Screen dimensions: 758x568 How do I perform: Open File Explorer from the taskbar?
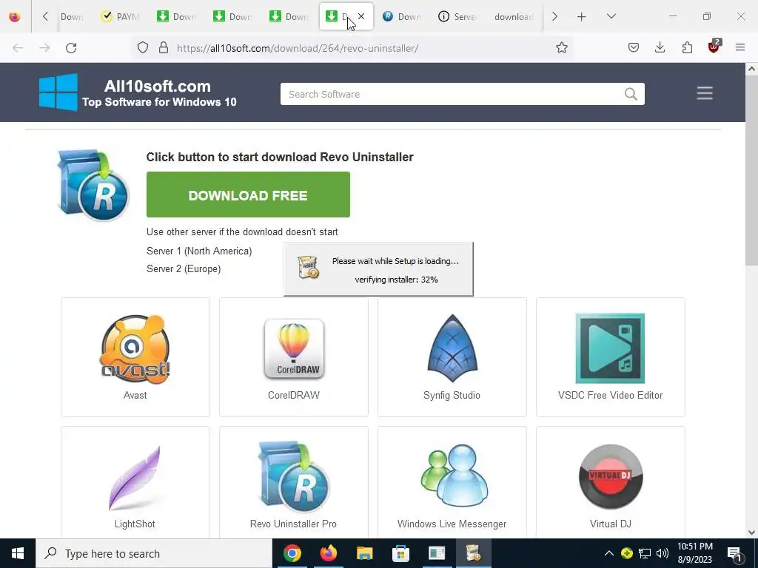(365, 553)
